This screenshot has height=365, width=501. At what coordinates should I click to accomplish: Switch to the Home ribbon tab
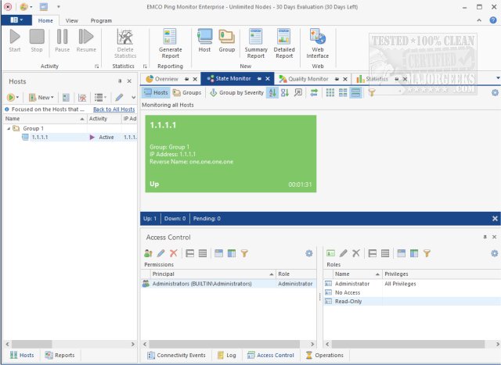[45, 20]
